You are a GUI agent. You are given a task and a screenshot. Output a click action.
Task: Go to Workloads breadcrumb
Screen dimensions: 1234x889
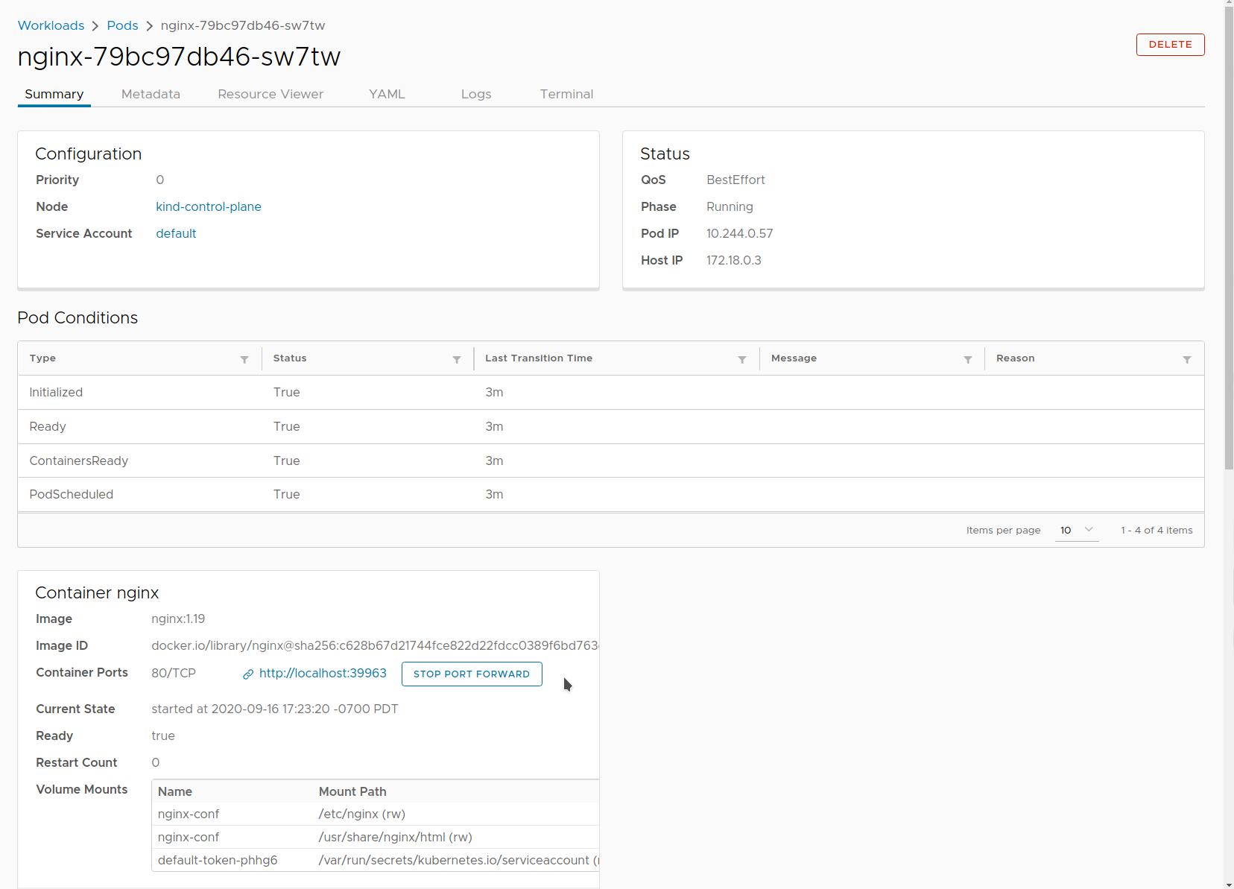51,26
